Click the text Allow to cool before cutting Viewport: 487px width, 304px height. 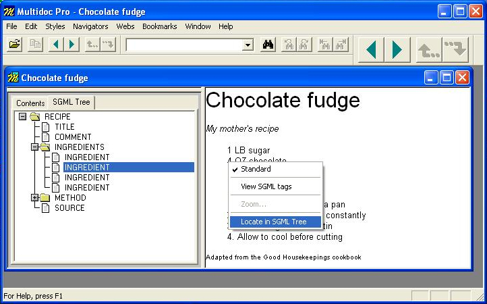click(x=290, y=237)
